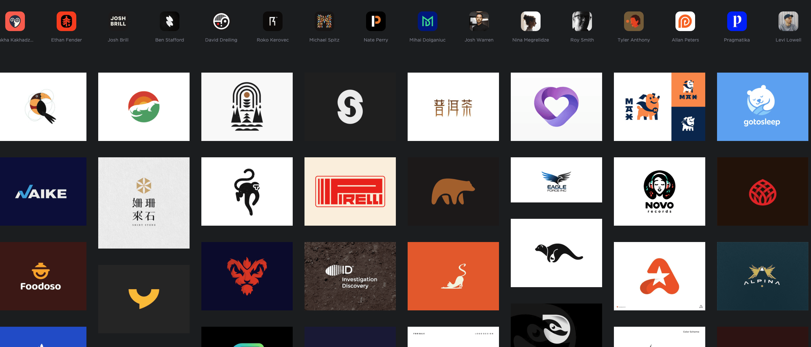Open the arch and pine trees logo
Image resolution: width=811 pixels, height=347 pixels.
tap(247, 107)
